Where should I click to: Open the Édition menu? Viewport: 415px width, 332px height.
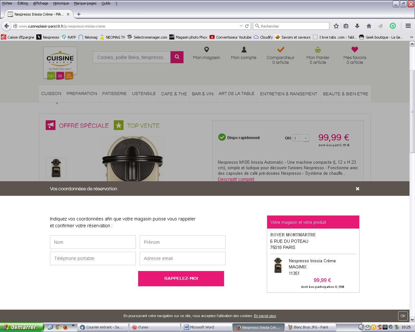coord(23,3)
